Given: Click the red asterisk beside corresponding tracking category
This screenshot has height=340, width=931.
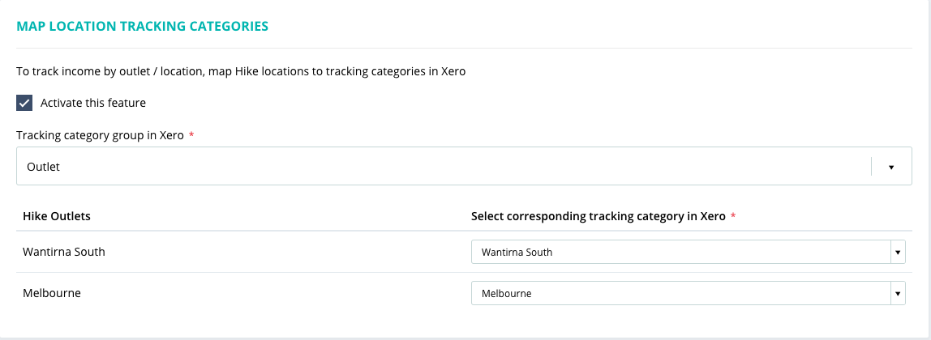Looking at the screenshot, I should [734, 216].
